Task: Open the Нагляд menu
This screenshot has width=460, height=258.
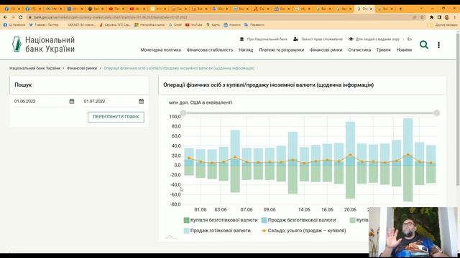Action: coord(246,49)
